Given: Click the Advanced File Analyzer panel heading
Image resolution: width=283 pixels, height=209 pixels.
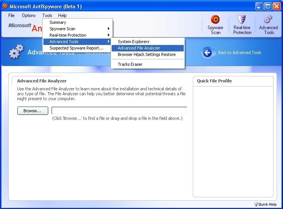Looking at the screenshot, I should click(42, 81).
